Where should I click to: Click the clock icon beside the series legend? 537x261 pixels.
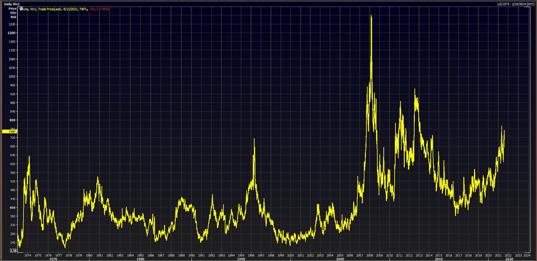pyautogui.click(x=21, y=9)
